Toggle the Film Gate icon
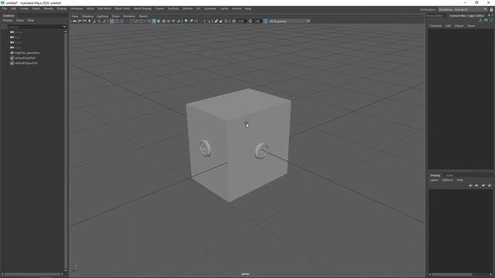This screenshot has width=495, height=278. pos(117,22)
